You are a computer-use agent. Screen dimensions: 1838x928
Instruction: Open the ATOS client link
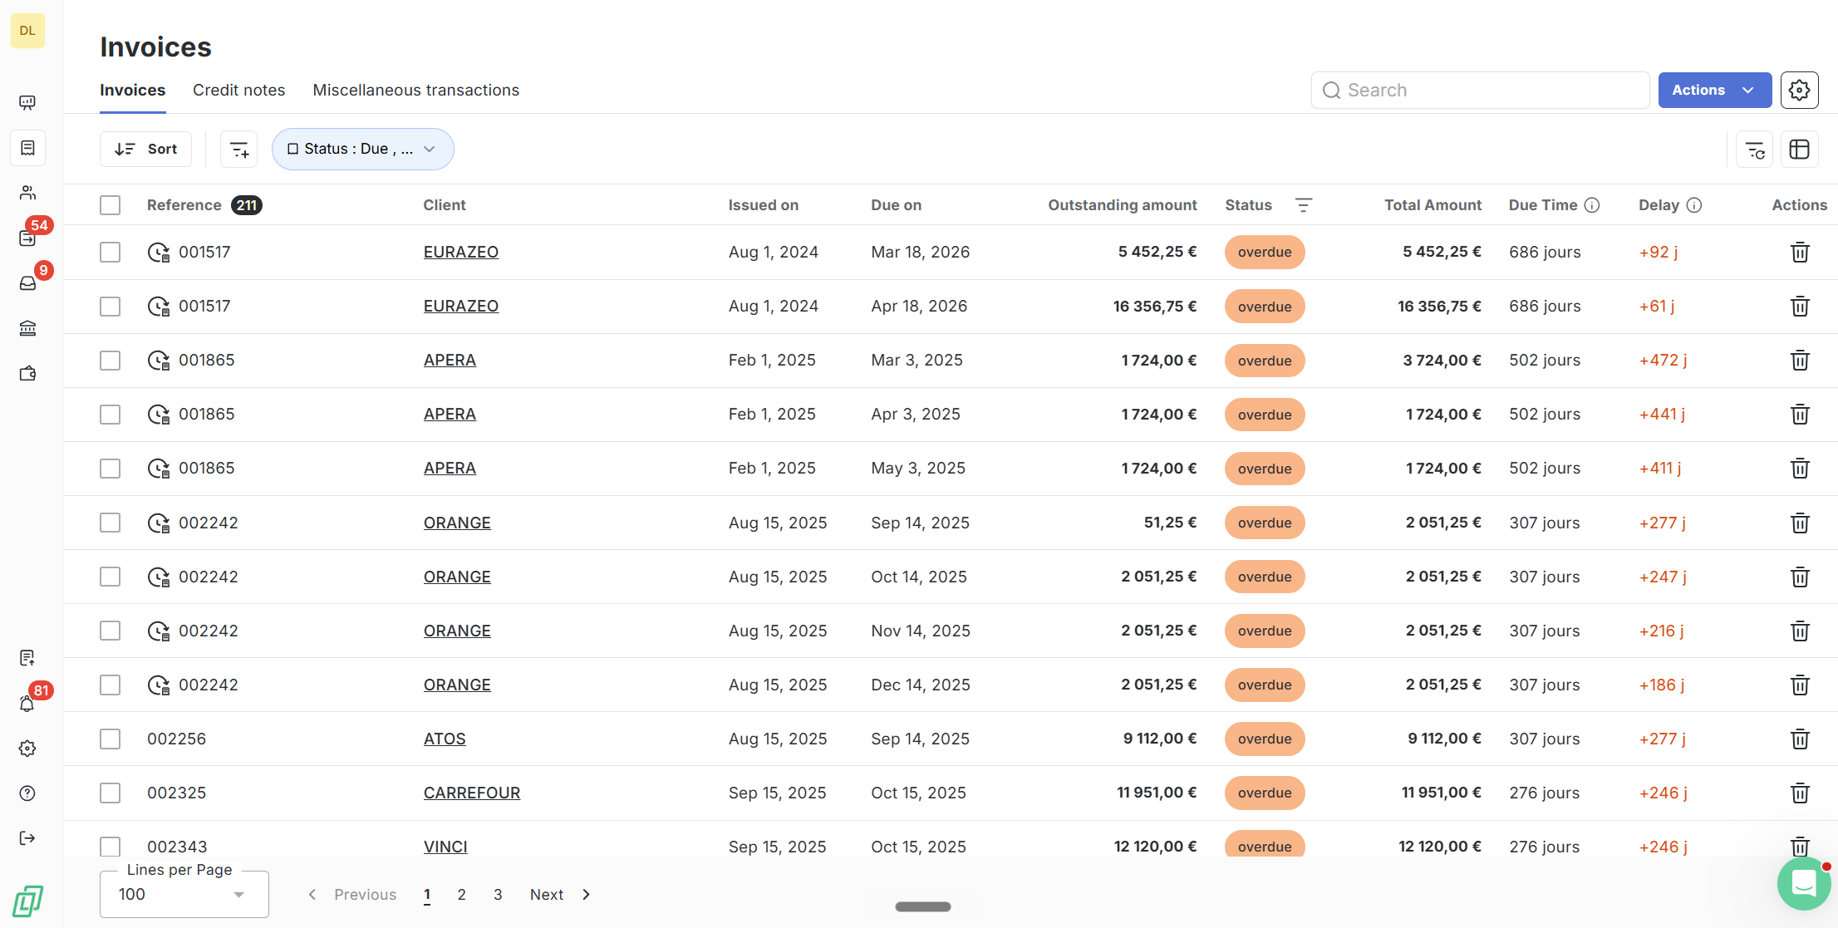[445, 739]
